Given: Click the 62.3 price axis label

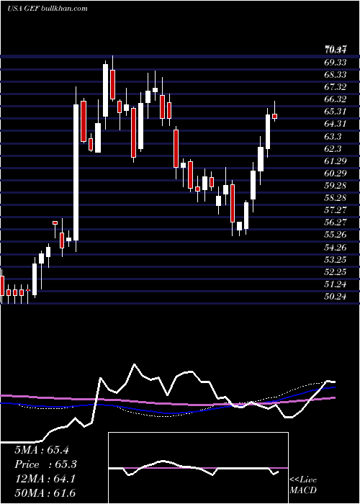Looking at the screenshot, I should [333, 149].
